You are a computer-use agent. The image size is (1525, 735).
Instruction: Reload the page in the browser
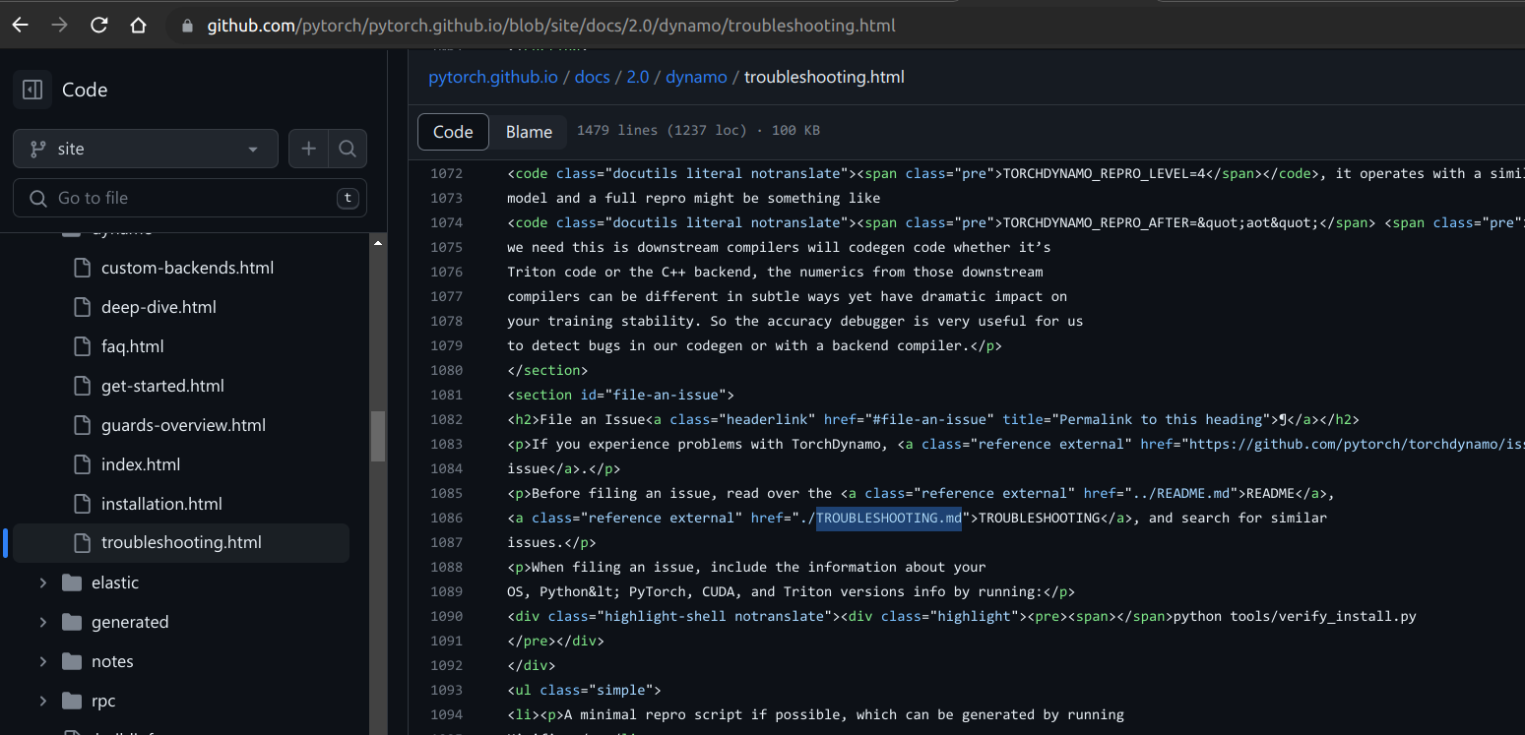coord(98,25)
